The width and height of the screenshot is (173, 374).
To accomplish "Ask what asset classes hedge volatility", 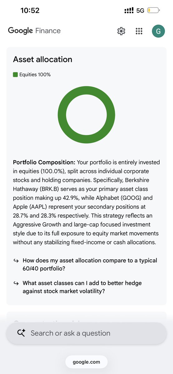I will point(79,287).
